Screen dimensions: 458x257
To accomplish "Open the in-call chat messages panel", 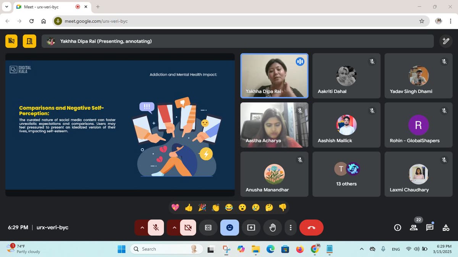I will tap(430, 228).
